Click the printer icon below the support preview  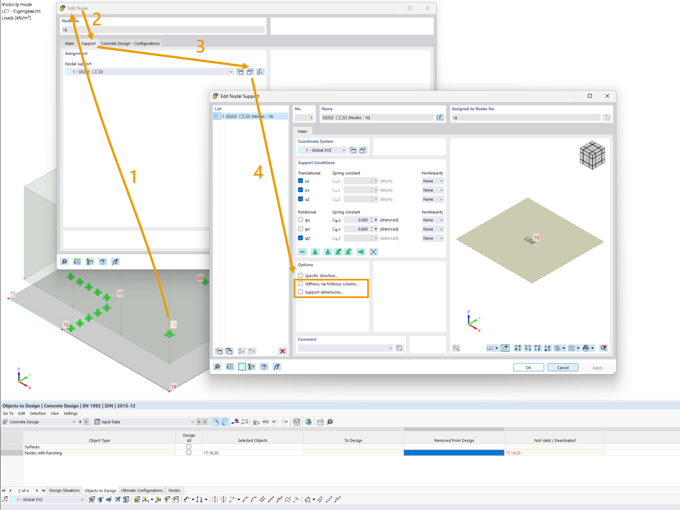point(586,347)
